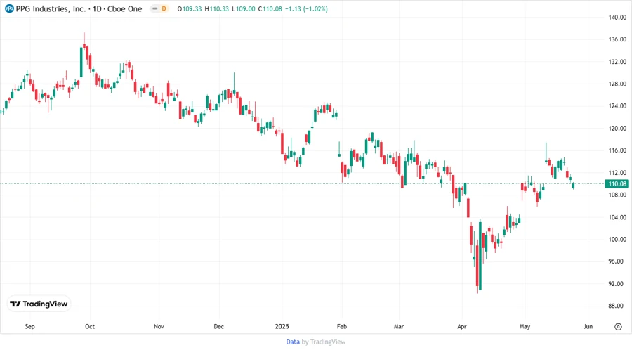Click the 116.00 price axis label

coord(617,150)
